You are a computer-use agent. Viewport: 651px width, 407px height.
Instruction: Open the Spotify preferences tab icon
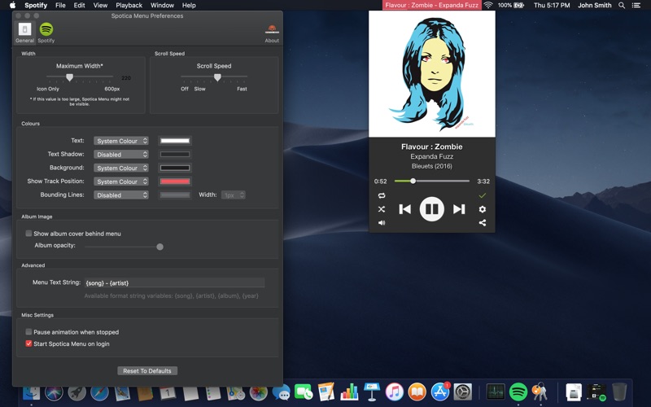click(46, 29)
